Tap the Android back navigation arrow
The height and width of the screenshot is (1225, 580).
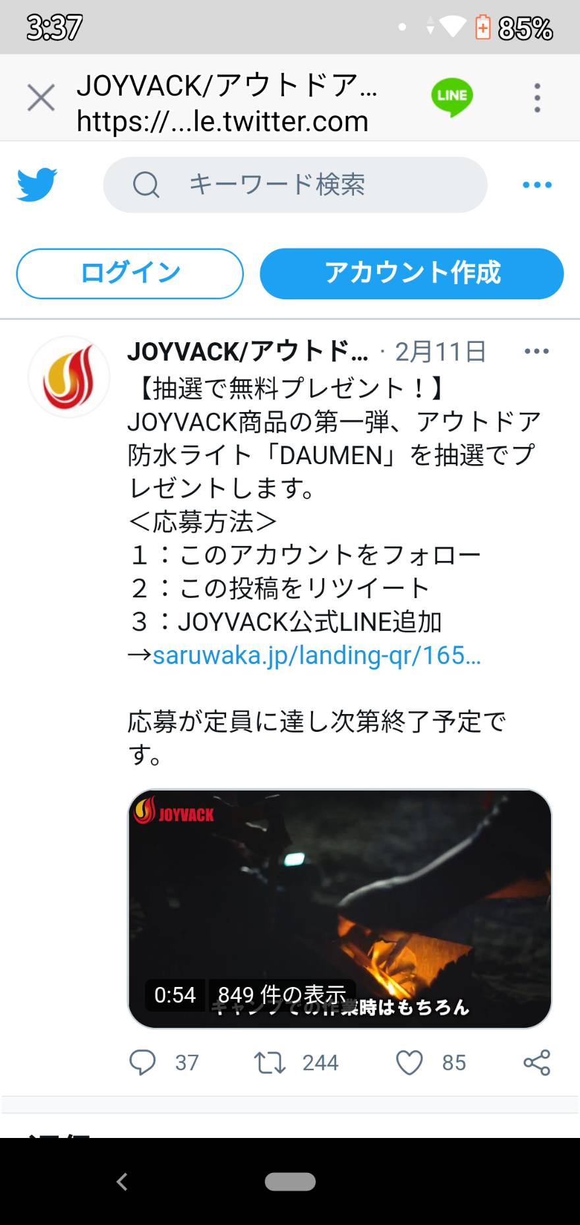[x=122, y=1181]
